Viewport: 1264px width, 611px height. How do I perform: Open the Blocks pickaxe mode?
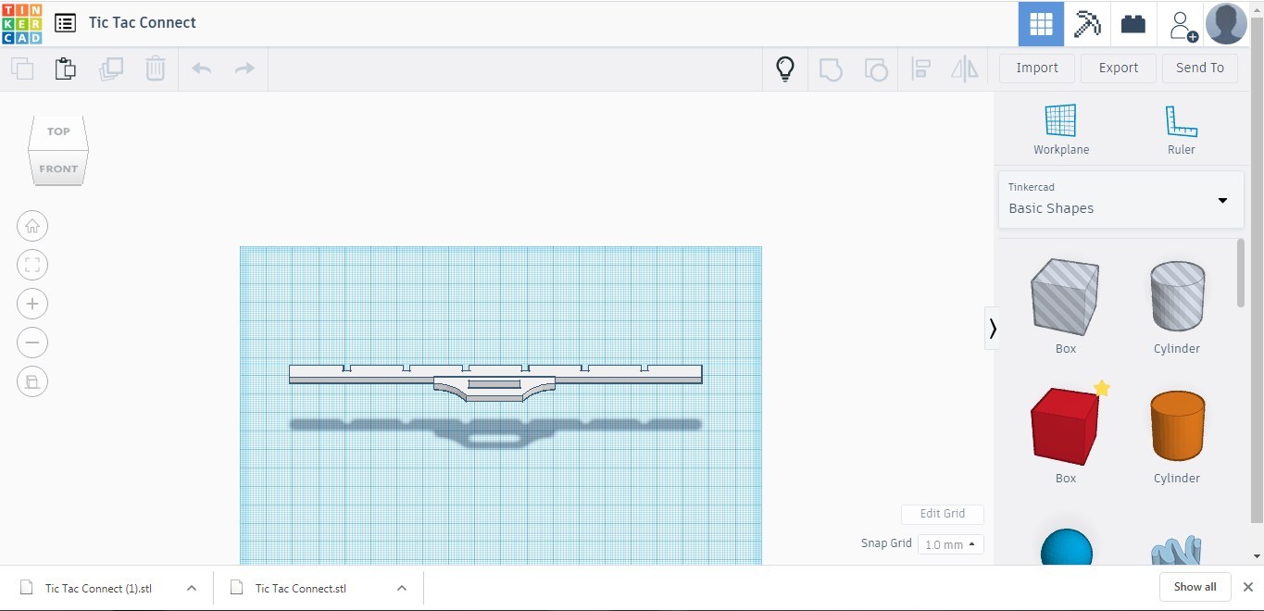[x=1086, y=24]
